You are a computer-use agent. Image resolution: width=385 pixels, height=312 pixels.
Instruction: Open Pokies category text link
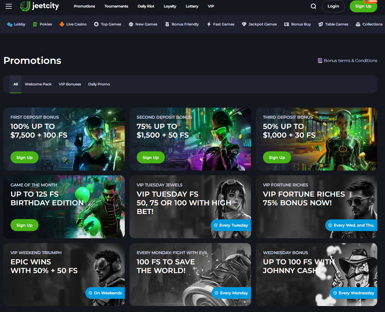tap(46, 24)
